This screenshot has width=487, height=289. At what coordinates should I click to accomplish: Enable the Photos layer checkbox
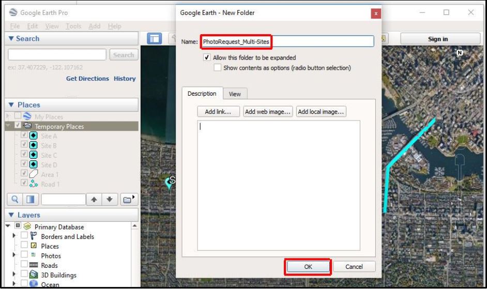click(24, 254)
